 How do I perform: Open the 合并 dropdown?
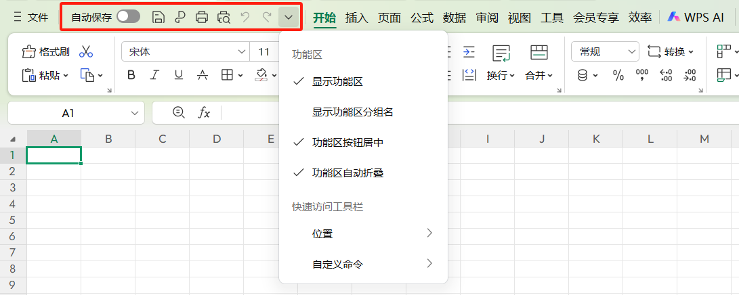(x=539, y=75)
